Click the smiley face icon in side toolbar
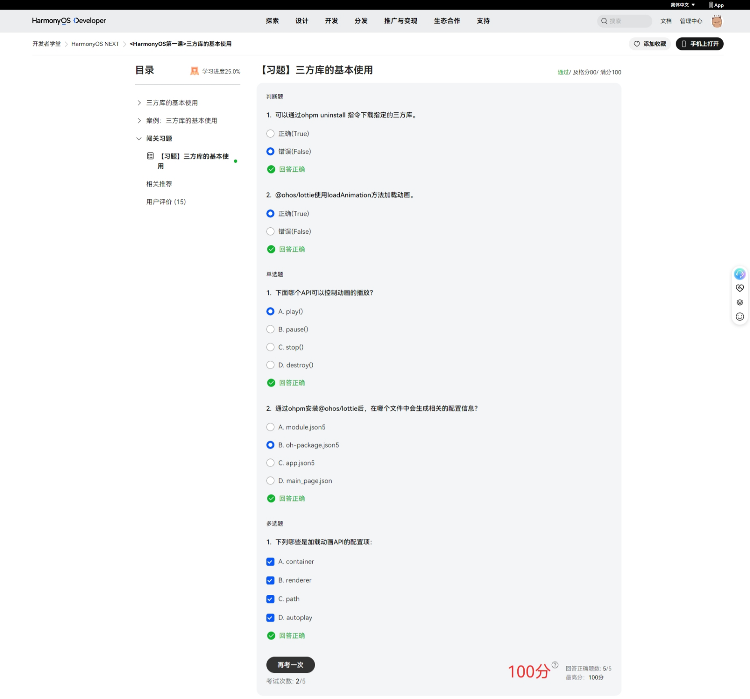Image resolution: width=750 pixels, height=699 pixels. (740, 317)
